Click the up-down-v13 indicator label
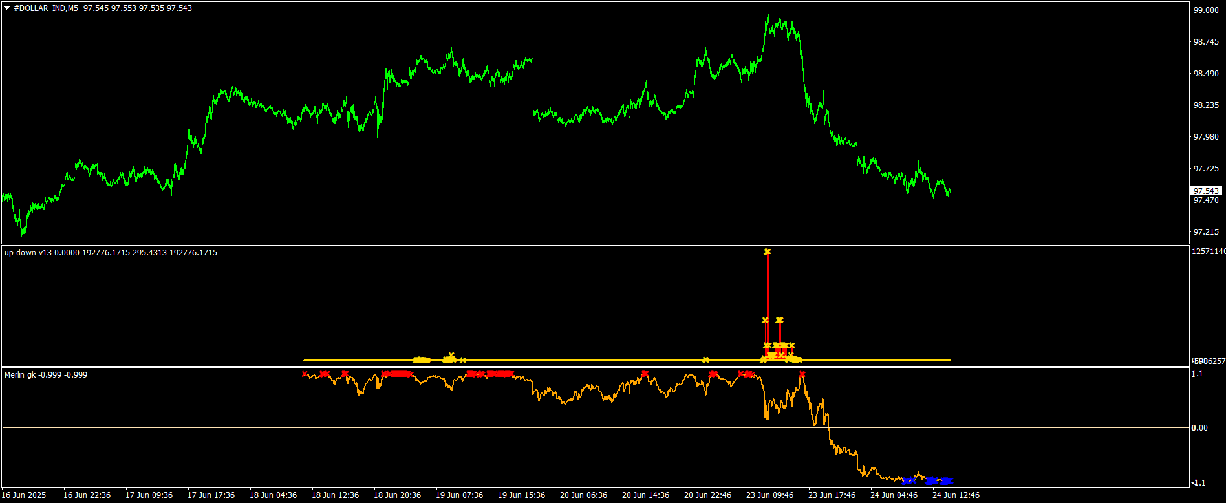 pos(28,253)
